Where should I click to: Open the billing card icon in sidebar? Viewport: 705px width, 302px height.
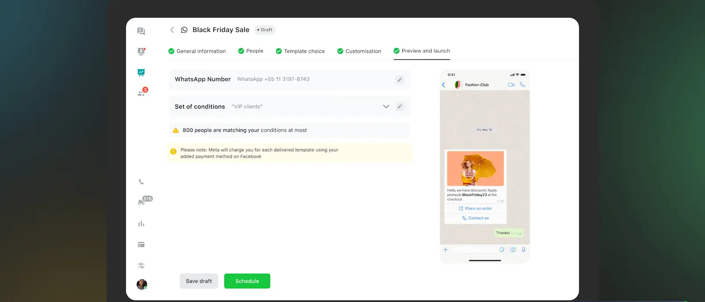pos(141,244)
